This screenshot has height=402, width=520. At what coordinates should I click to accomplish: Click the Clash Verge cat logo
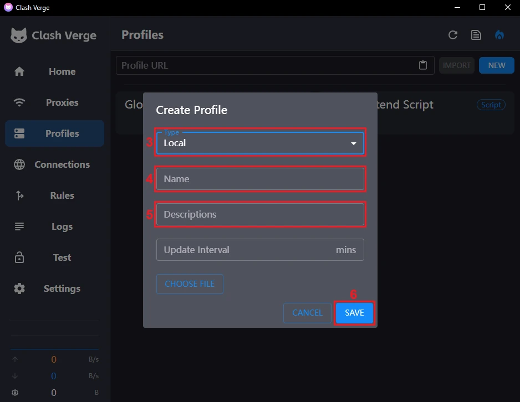tap(19, 35)
